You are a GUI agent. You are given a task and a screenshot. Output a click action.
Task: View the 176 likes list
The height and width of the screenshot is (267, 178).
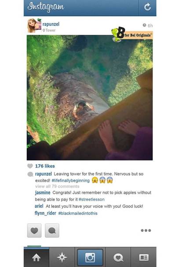45,166
